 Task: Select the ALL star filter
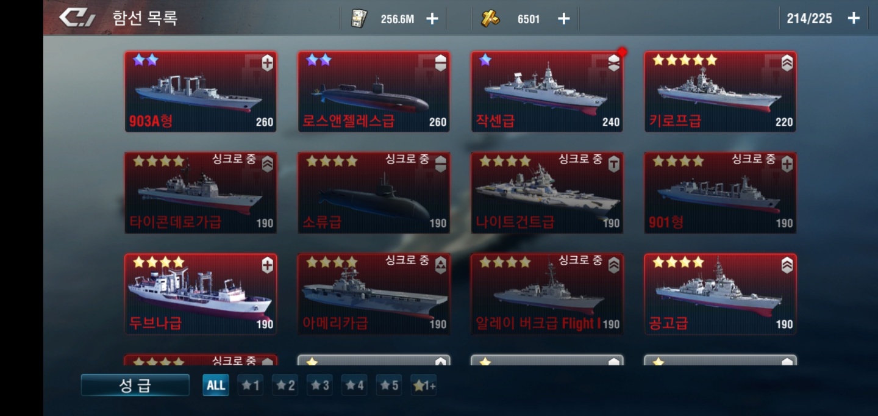coord(216,385)
